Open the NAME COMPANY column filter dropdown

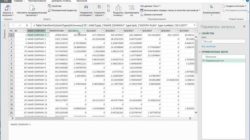pyautogui.click(x=47, y=31)
